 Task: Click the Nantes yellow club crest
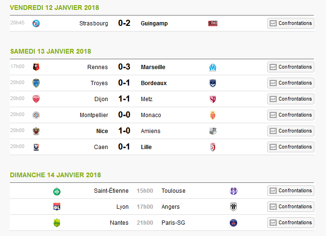tap(57, 223)
